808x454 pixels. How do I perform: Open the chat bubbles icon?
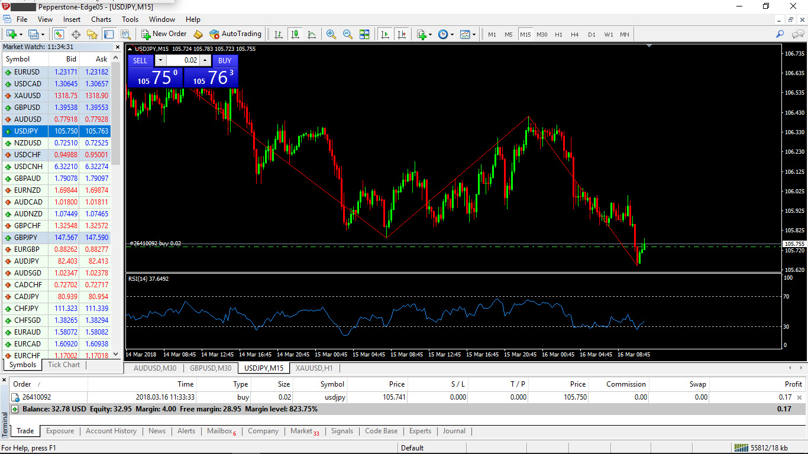[797, 34]
